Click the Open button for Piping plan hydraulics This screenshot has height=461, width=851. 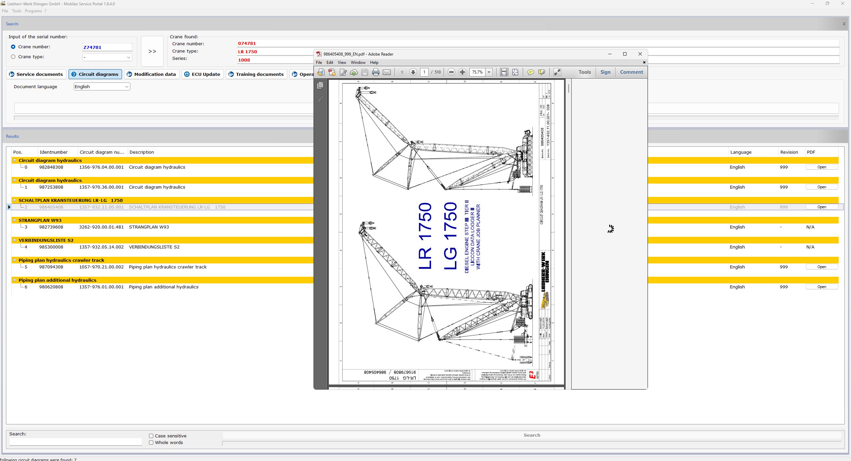[x=821, y=266]
